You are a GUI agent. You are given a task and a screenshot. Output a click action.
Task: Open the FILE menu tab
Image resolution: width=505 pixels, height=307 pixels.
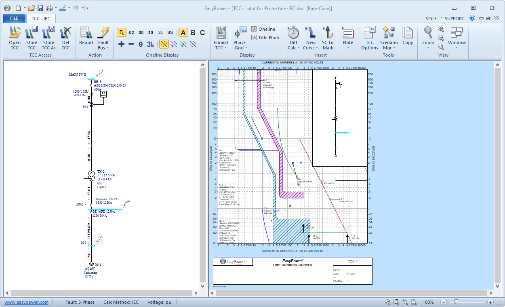click(14, 18)
